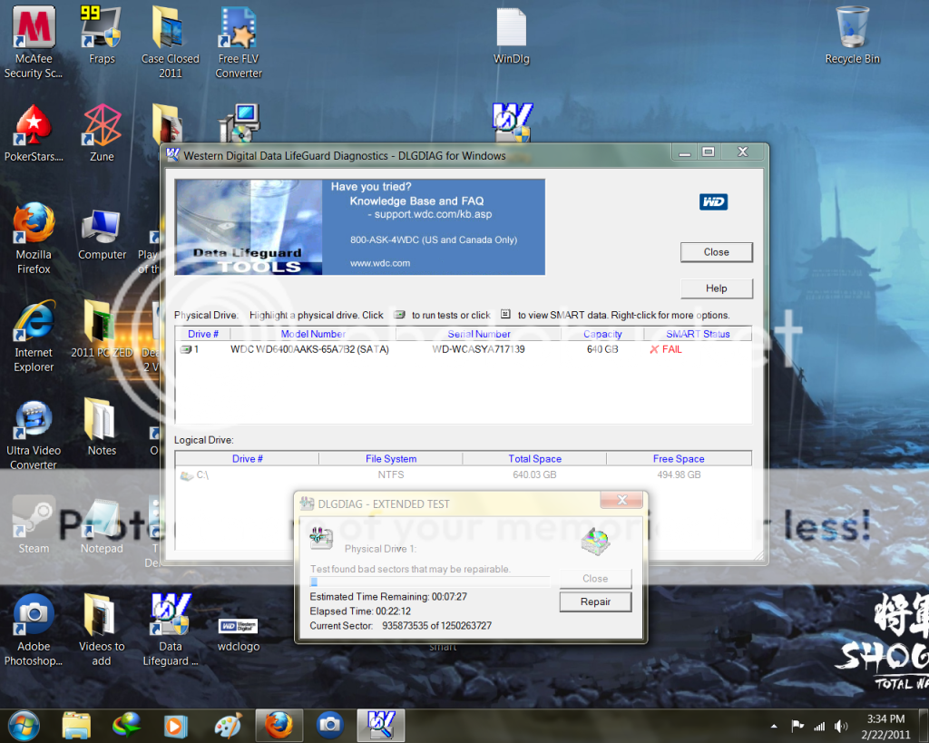Image resolution: width=929 pixels, height=743 pixels.
Task: Click the run tests icon in instructions
Action: click(400, 315)
